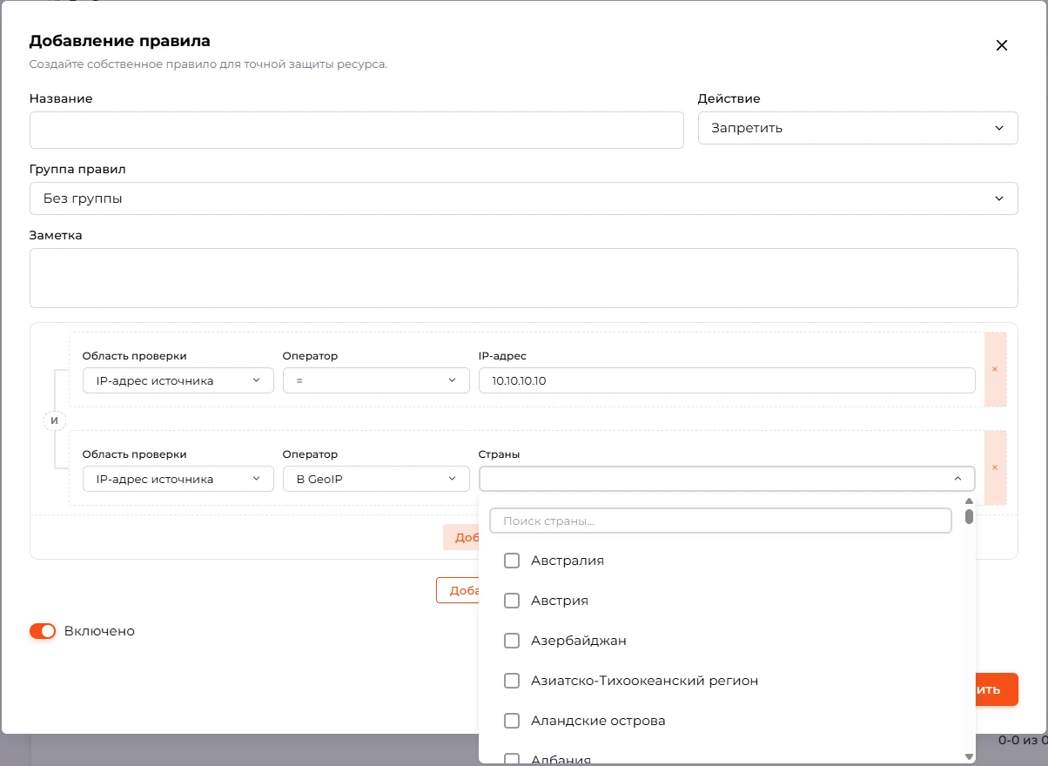Check Азиатско-Тихоокеанский регион

click(512, 681)
